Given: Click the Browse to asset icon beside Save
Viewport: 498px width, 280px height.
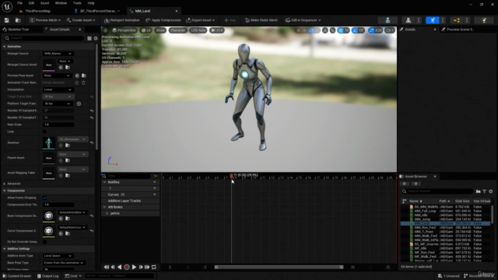Looking at the screenshot, I should pyautogui.click(x=18, y=20).
